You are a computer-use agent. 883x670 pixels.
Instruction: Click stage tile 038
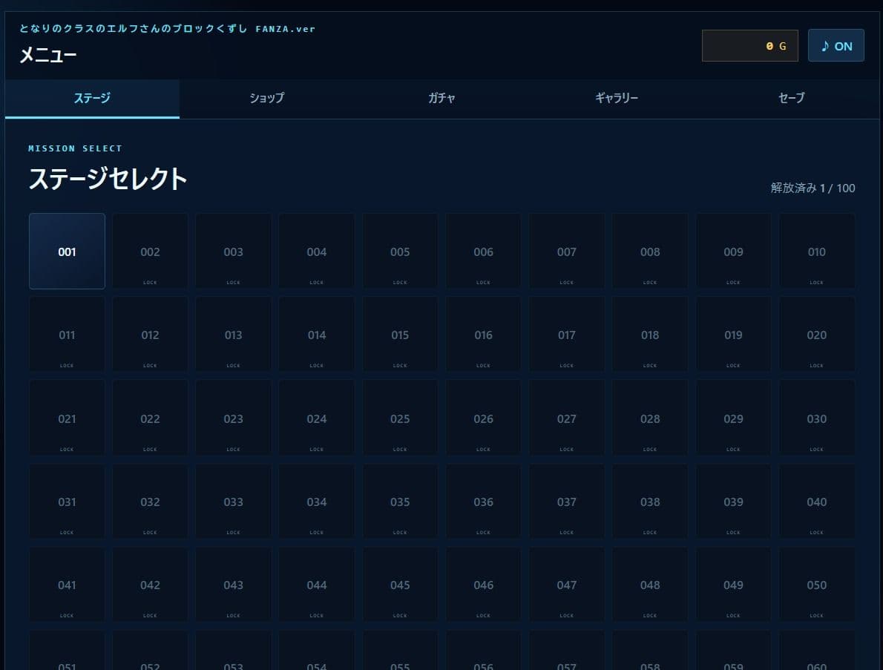tap(651, 501)
